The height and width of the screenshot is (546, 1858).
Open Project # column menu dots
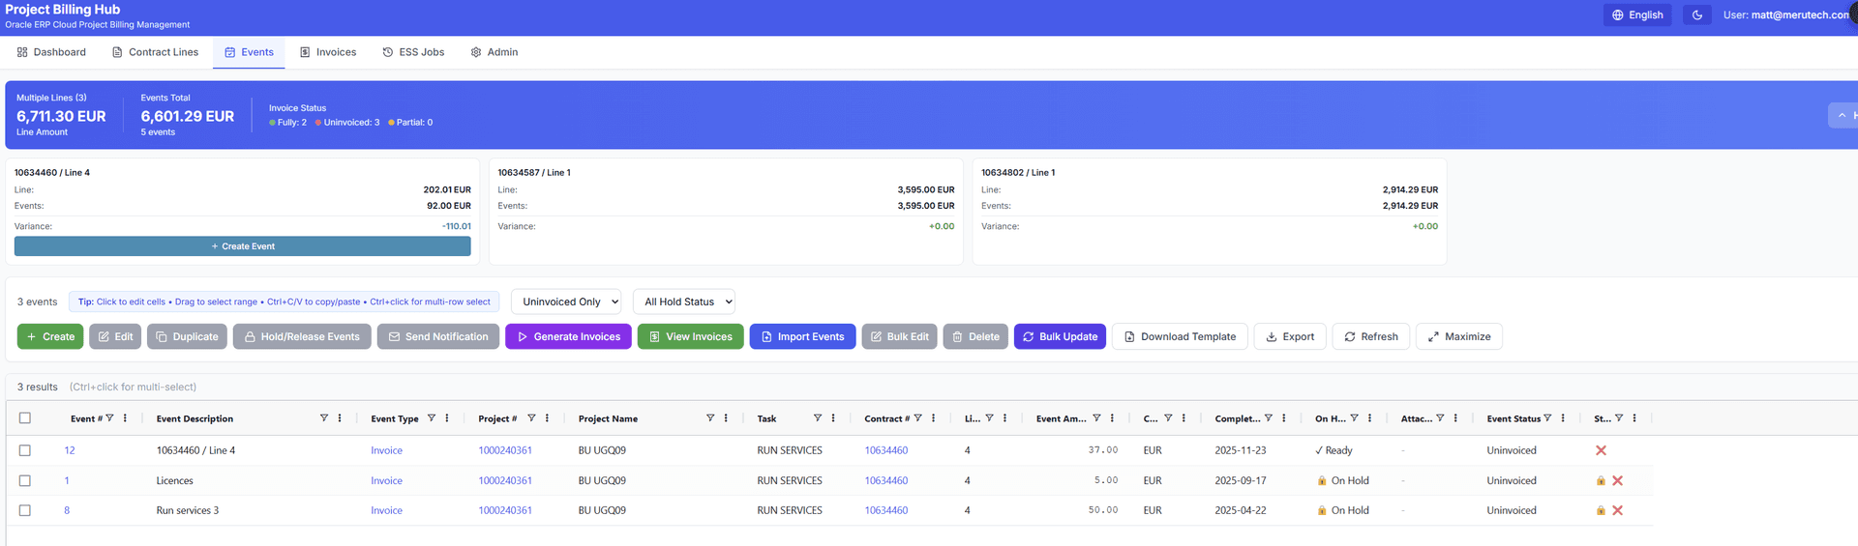point(547,418)
